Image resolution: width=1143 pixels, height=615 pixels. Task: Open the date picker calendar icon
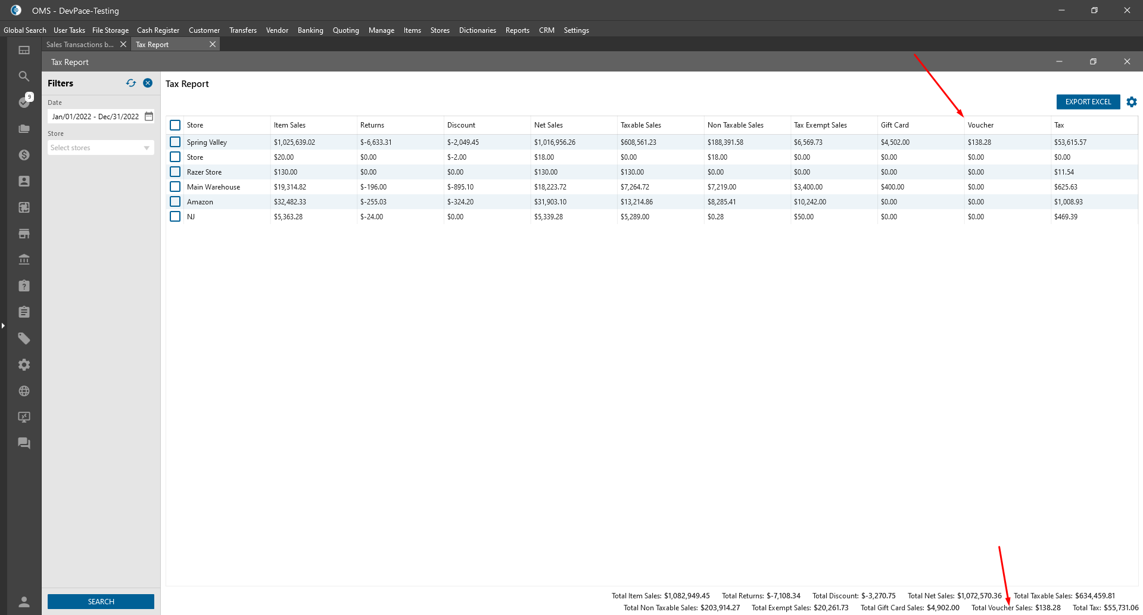pos(149,116)
